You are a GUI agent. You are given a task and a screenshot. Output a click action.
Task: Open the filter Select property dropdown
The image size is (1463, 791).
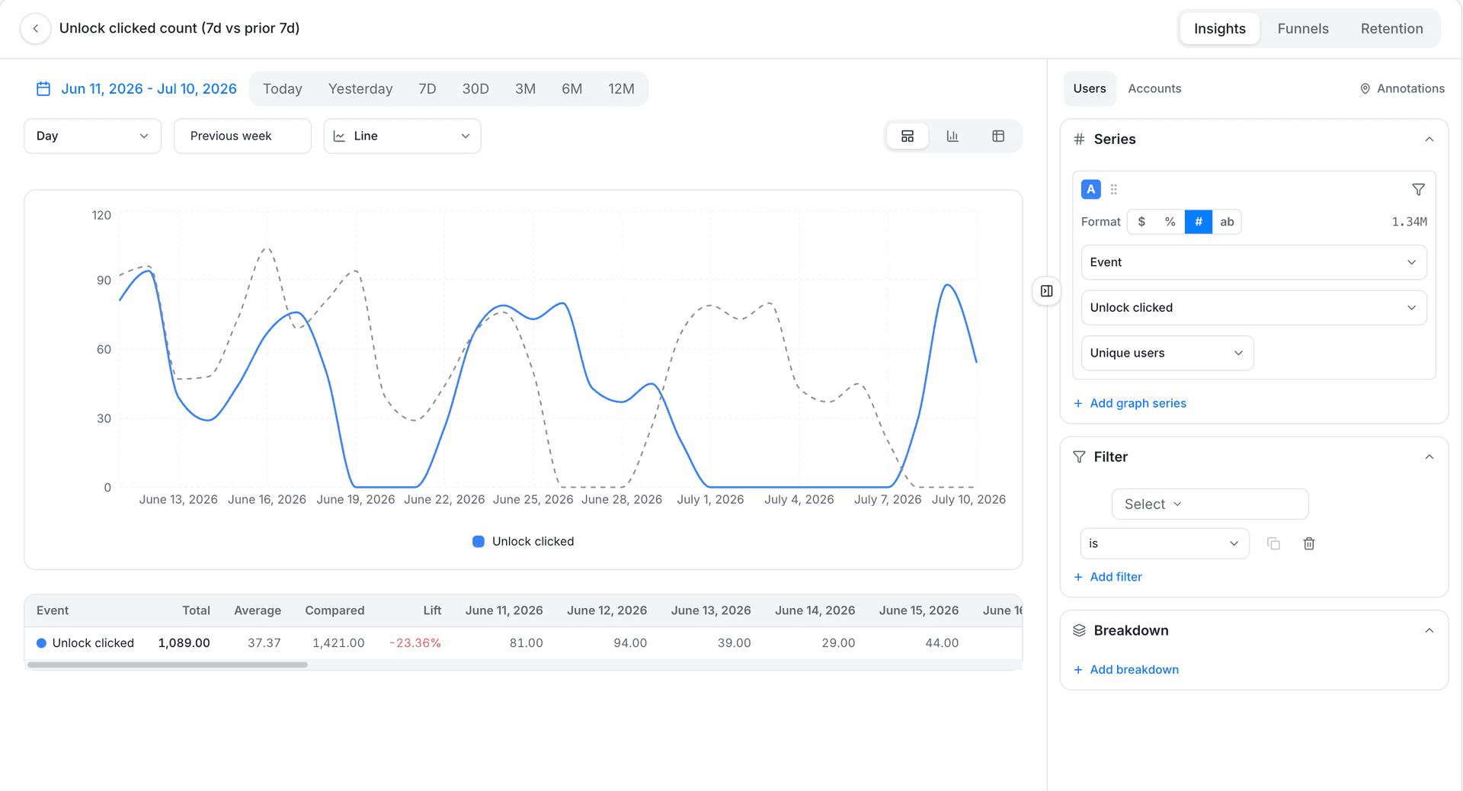(x=1210, y=504)
